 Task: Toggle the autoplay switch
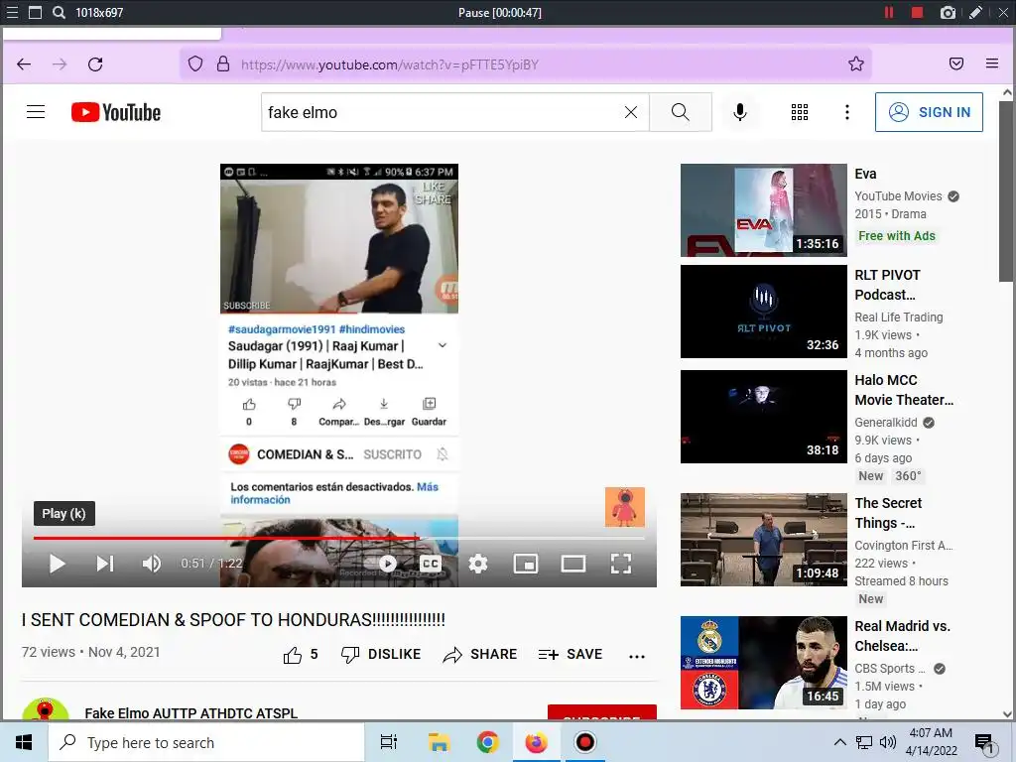coord(381,564)
